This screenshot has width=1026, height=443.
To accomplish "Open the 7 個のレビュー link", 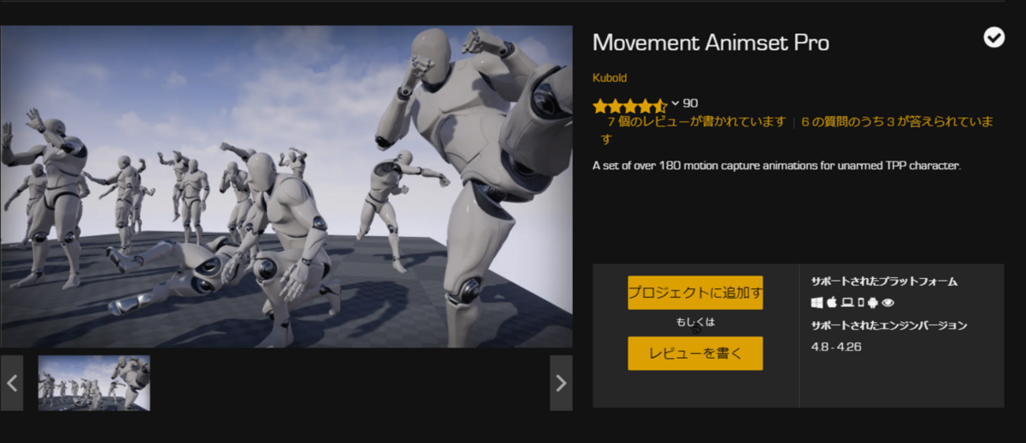I will 696,122.
